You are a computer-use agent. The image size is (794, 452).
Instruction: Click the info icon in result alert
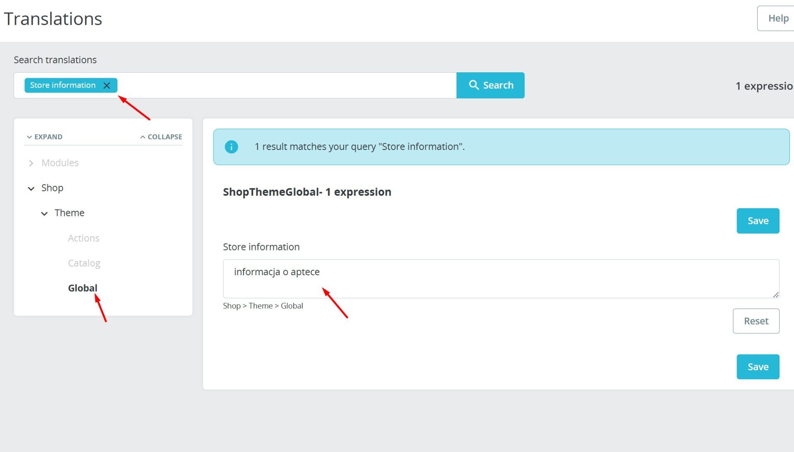231,147
